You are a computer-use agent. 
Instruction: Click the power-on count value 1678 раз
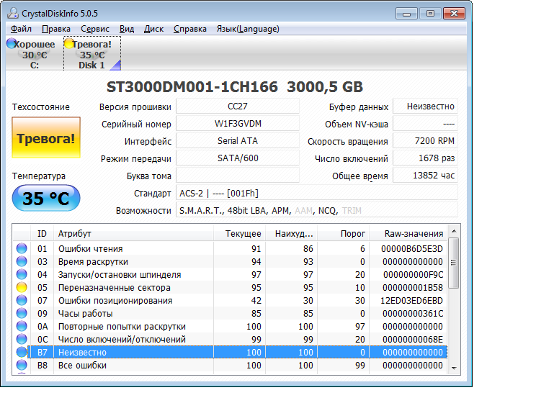(425, 158)
